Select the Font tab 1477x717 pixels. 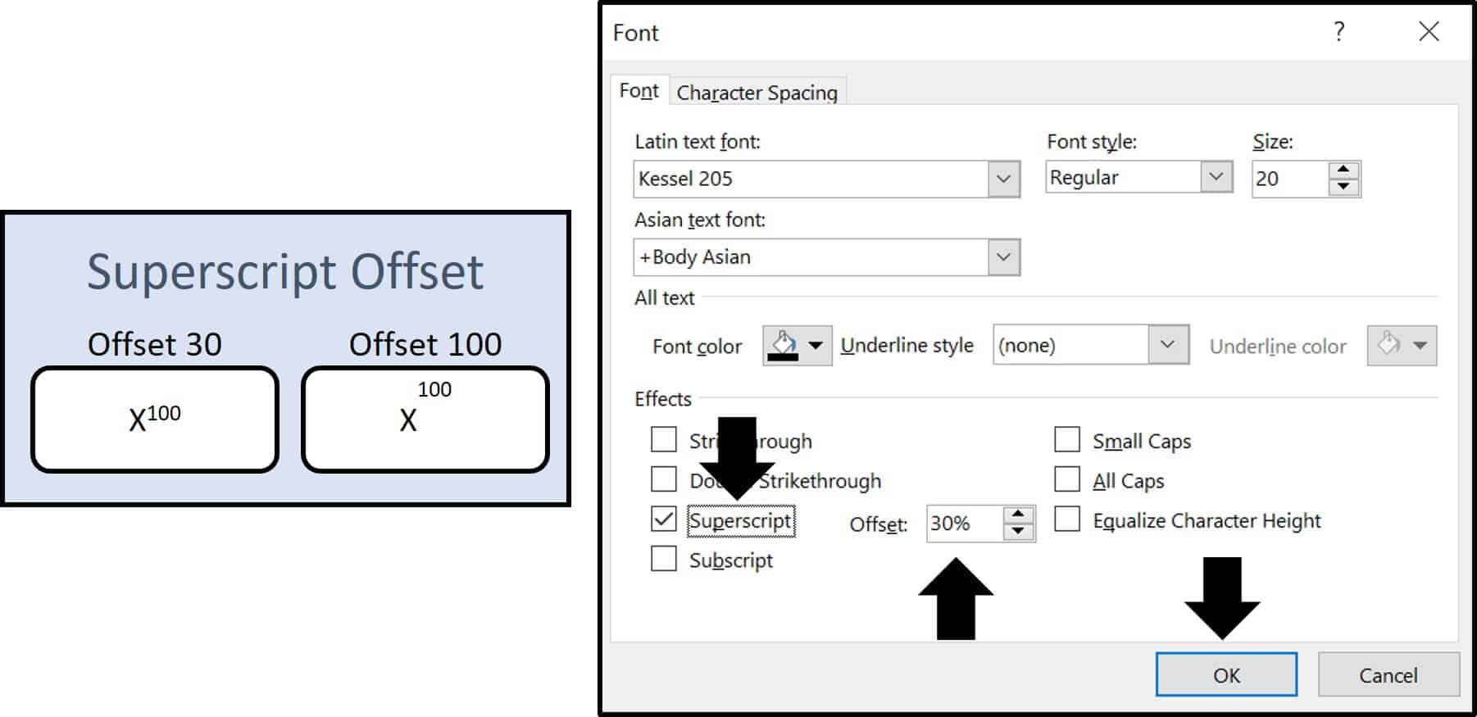639,91
